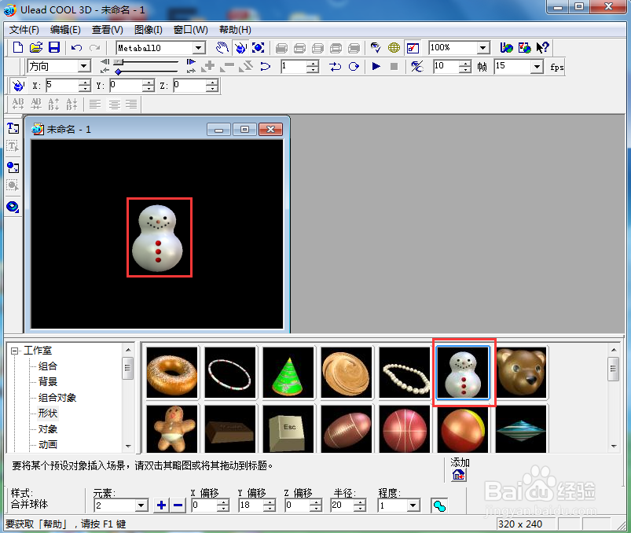Select 对象 in the studio tree
This screenshot has width=631, height=533.
pos(48,429)
